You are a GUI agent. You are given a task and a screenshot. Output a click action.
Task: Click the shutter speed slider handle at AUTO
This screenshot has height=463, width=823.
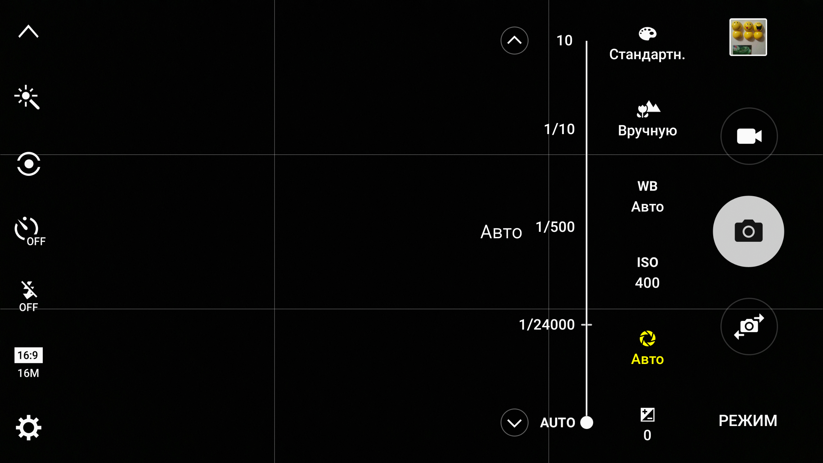tap(586, 422)
